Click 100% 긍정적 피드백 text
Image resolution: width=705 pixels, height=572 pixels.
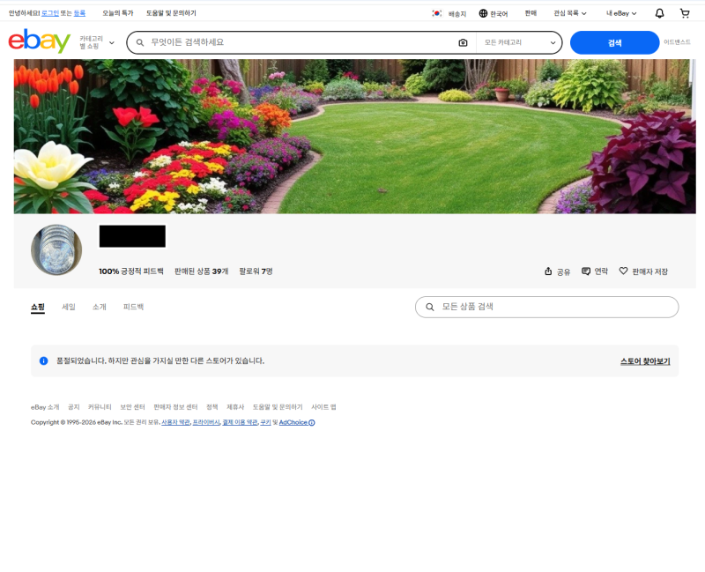[x=130, y=271]
